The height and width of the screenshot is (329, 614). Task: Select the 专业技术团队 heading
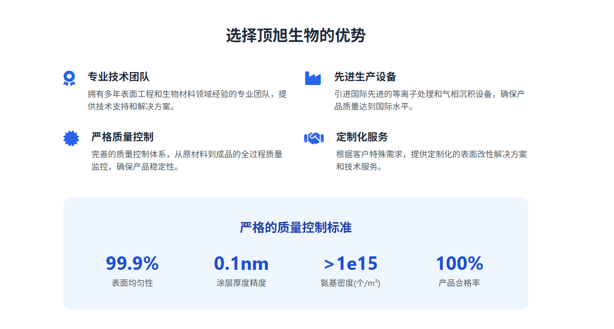[x=118, y=77]
